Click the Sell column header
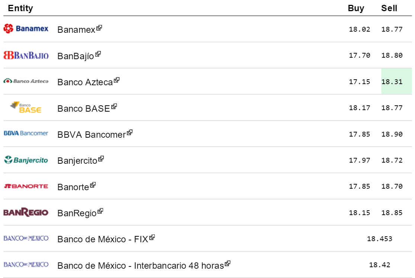The image size is (415, 278). click(389, 8)
